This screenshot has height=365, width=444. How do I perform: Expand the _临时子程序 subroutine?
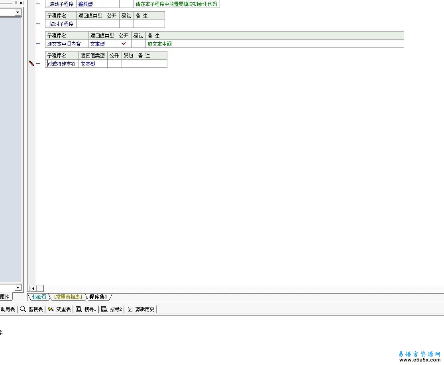point(38,24)
